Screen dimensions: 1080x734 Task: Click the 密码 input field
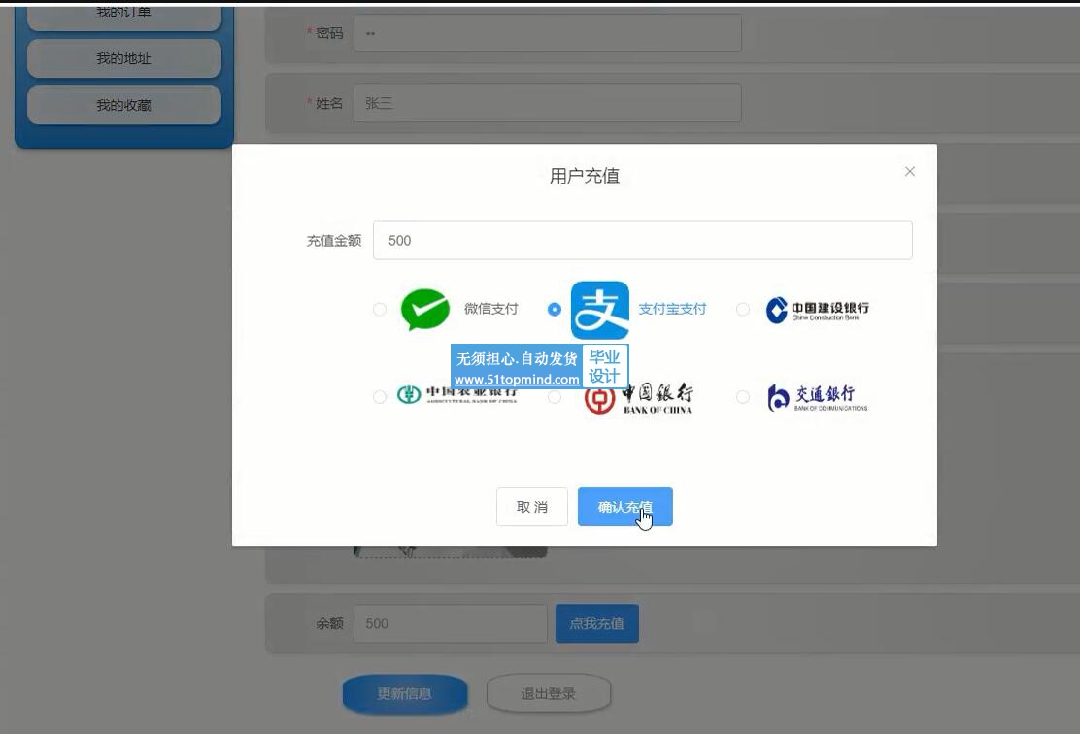548,33
